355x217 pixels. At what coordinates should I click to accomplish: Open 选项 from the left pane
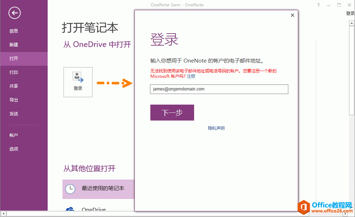[x=14, y=149]
